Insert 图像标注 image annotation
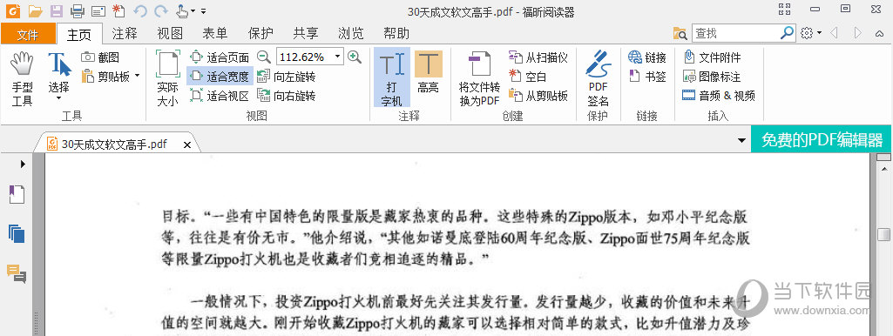 (712, 77)
